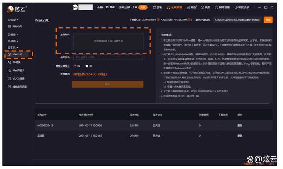
Task: Click the 任务状态 column header
Action: click(157, 115)
